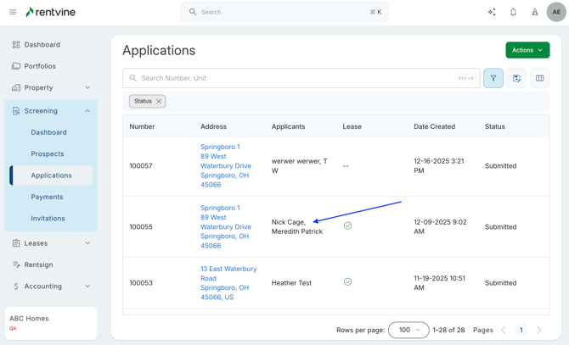Image resolution: width=569 pixels, height=345 pixels.
Task: Click the AE user avatar
Action: [556, 12]
